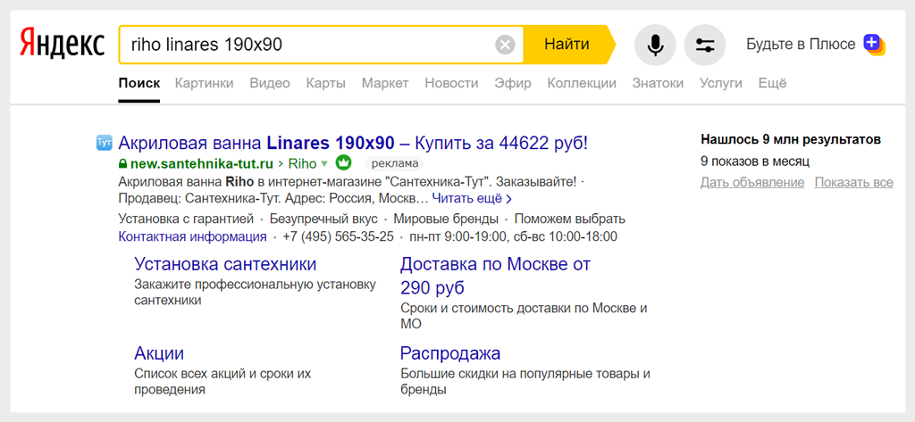Open the Акции sitelink
Viewport: 915px width, 422px height.
click(159, 353)
